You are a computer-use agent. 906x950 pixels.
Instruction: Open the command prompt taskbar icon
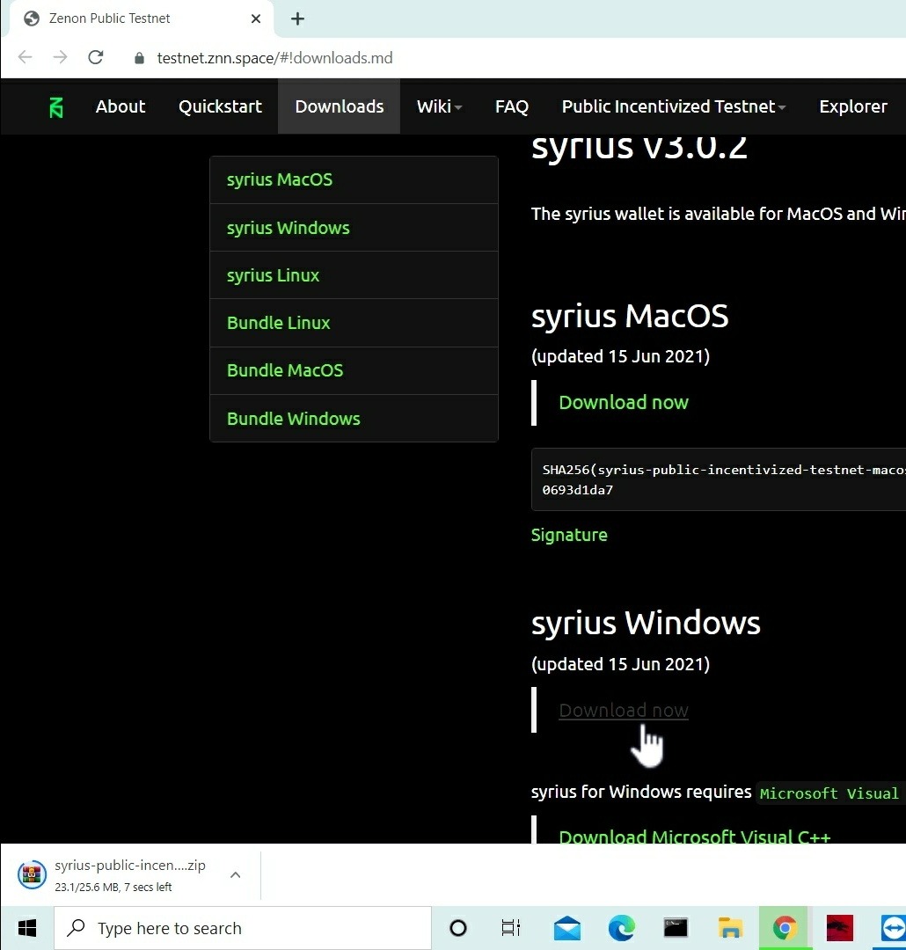point(676,928)
